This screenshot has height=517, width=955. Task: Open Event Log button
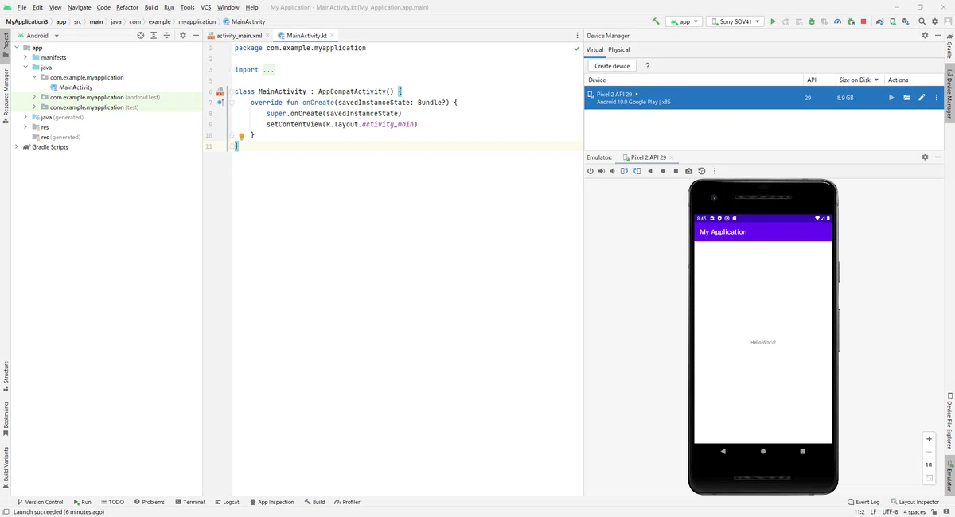(x=863, y=502)
